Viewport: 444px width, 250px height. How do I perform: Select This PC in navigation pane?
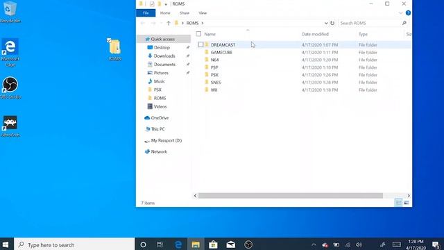coord(157,129)
